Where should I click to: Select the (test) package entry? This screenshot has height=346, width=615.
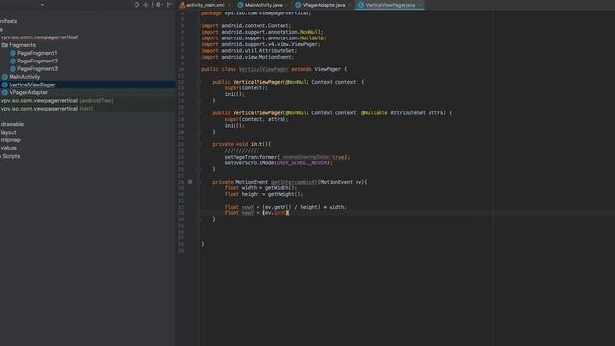click(x=47, y=109)
